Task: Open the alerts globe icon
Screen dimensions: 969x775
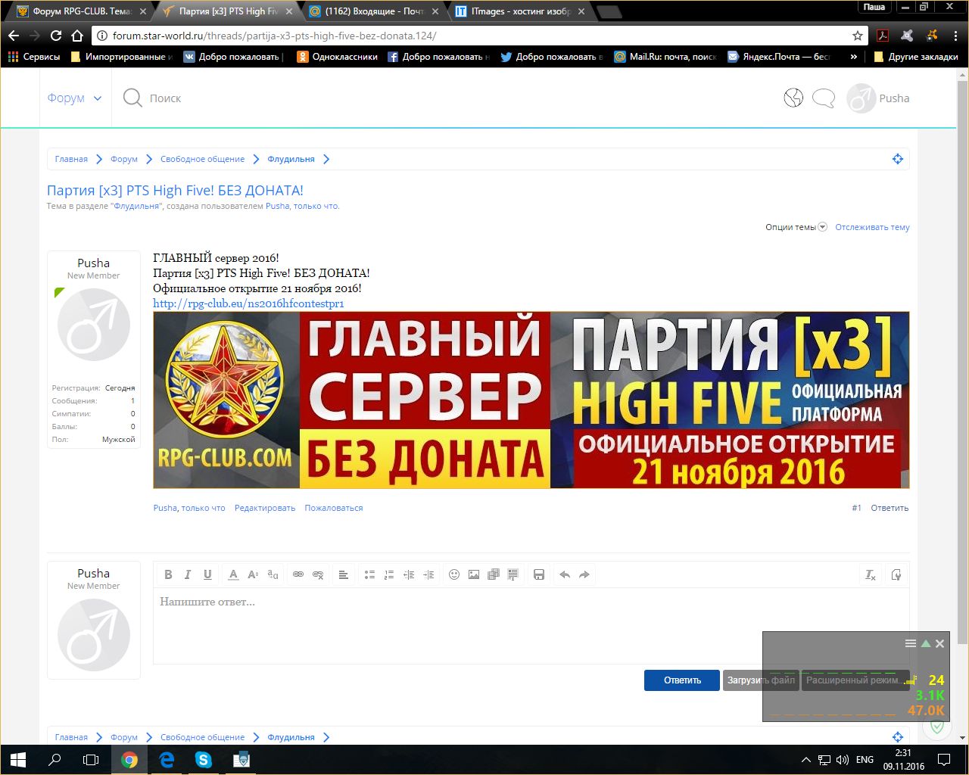Action: tap(793, 98)
